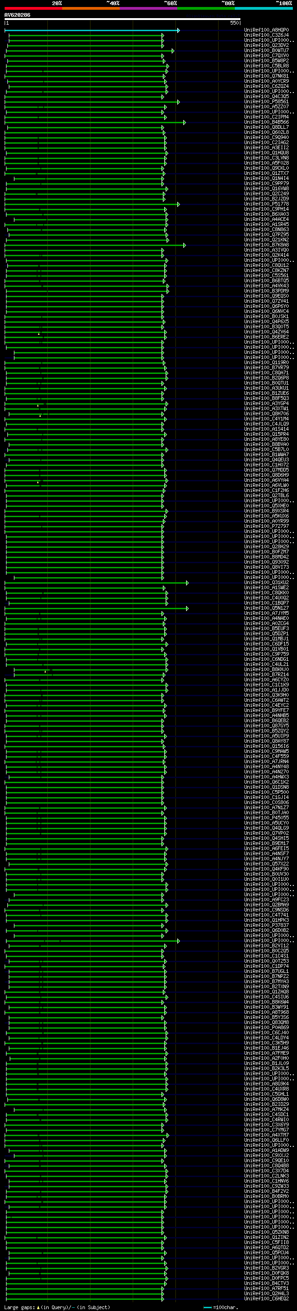Click the long green bar for B4B566

pyautogui.click(x=95, y=123)
